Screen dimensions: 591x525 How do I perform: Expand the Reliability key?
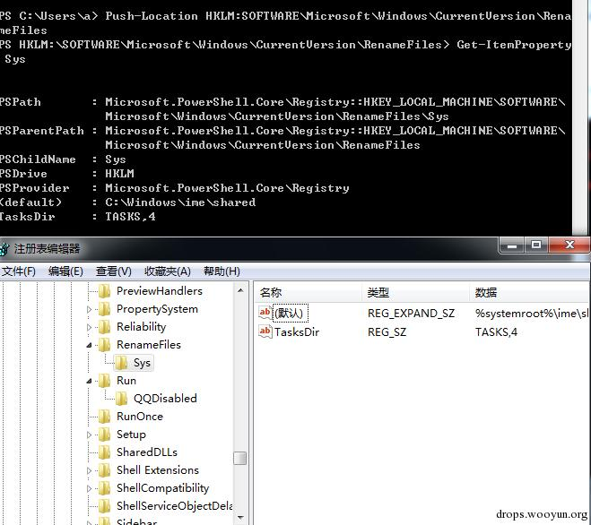pyautogui.click(x=89, y=327)
